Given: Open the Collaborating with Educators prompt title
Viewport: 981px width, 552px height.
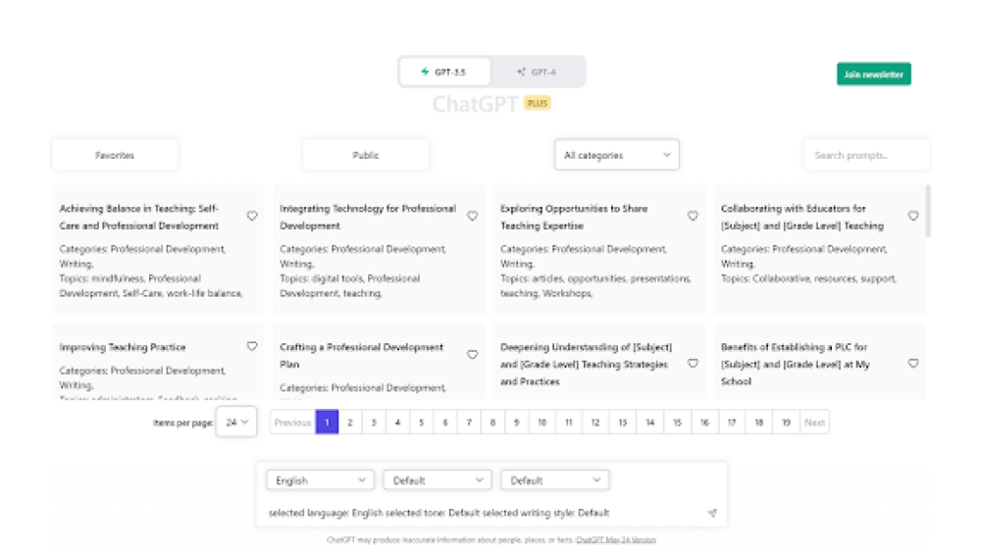Looking at the screenshot, I should pyautogui.click(x=802, y=217).
